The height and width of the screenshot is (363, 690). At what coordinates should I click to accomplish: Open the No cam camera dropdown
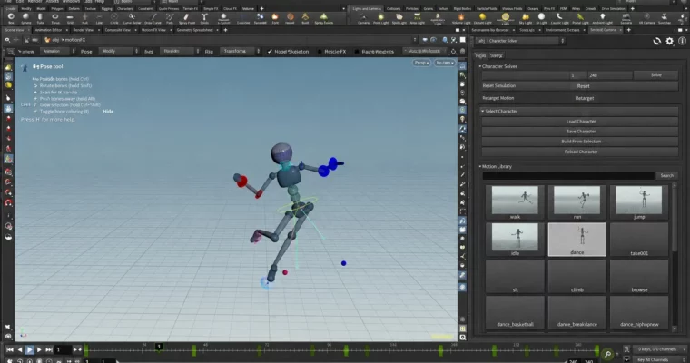click(445, 63)
